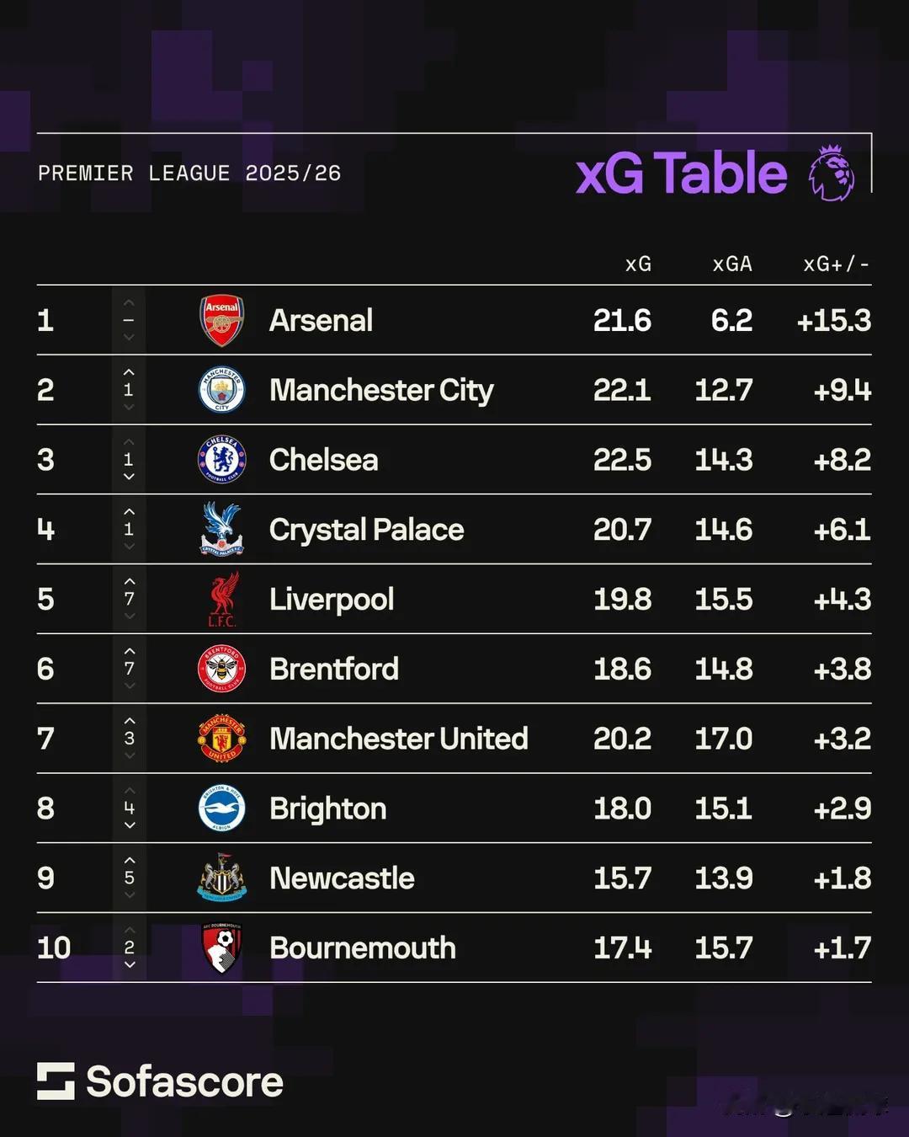Image resolution: width=909 pixels, height=1137 pixels.
Task: Open the Manchester United team name
Action: pos(399,739)
